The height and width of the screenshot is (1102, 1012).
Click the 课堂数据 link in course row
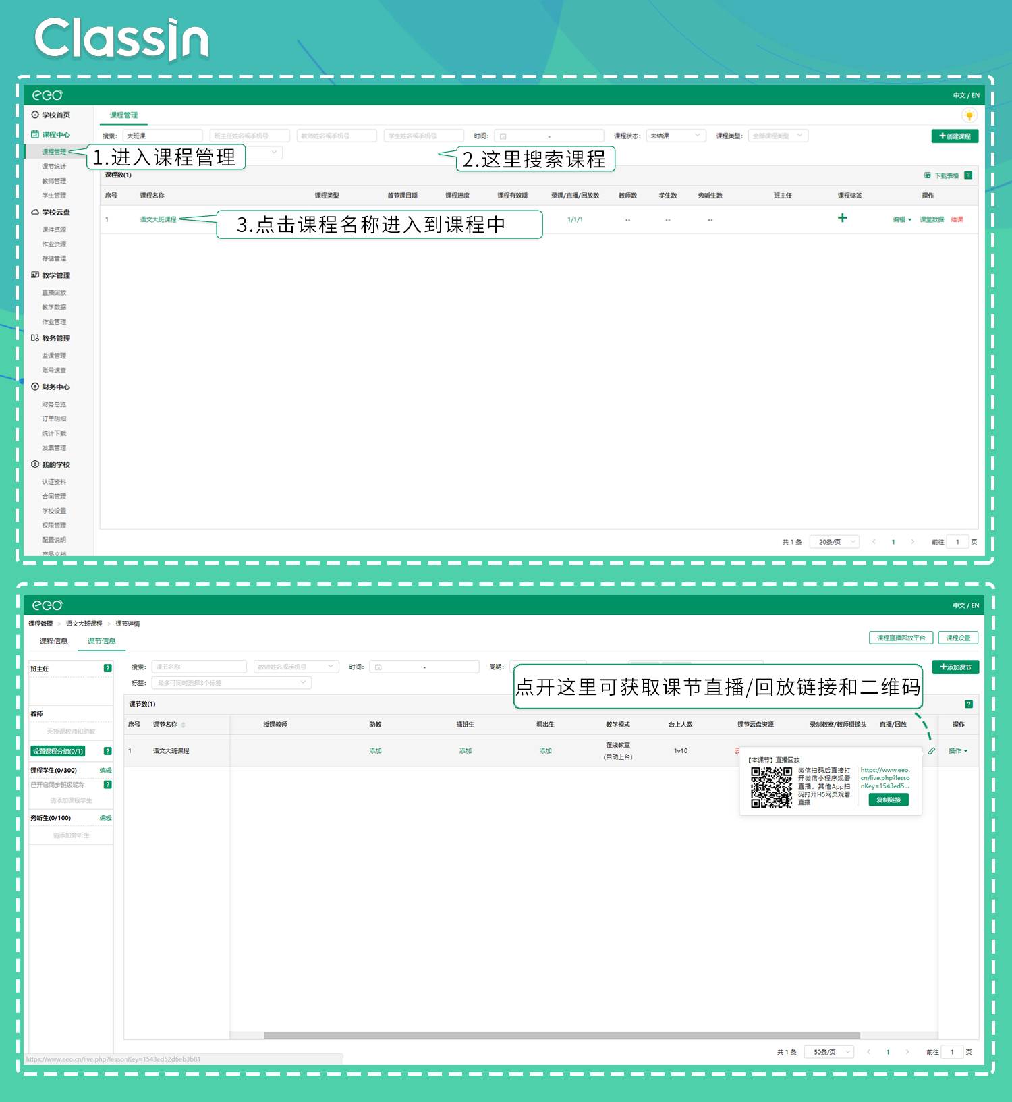932,219
